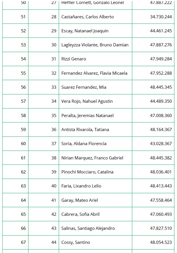Viewport: 177px width, 253px height.
Task: Click the Faria, Lixandro Lelio cell
Action: (81, 186)
